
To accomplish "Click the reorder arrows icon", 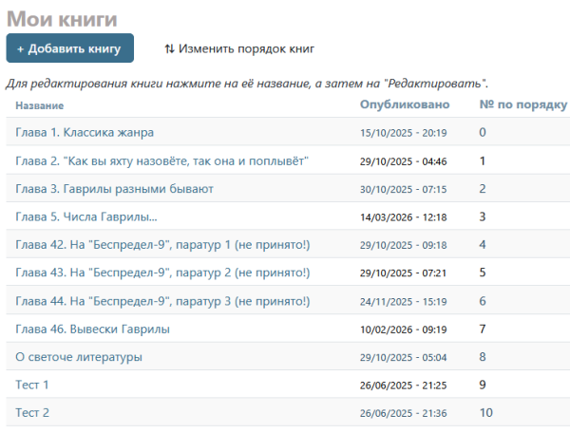I will point(169,48).
